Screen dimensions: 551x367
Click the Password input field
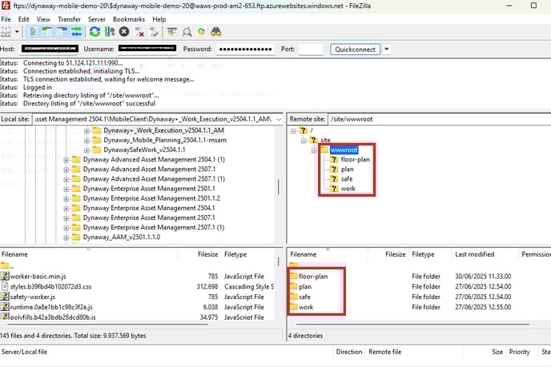(245, 49)
